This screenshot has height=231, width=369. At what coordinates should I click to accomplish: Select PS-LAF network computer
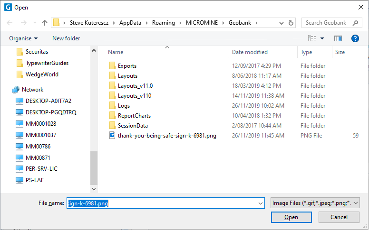click(x=29, y=180)
